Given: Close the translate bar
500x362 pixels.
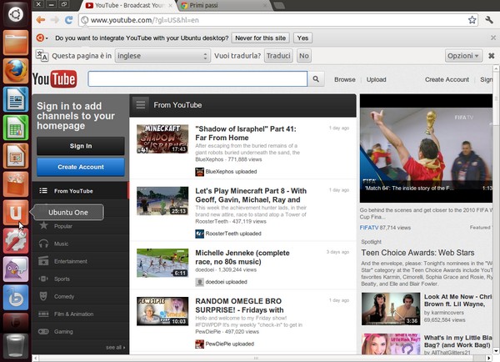Looking at the screenshot, I should 492,56.
